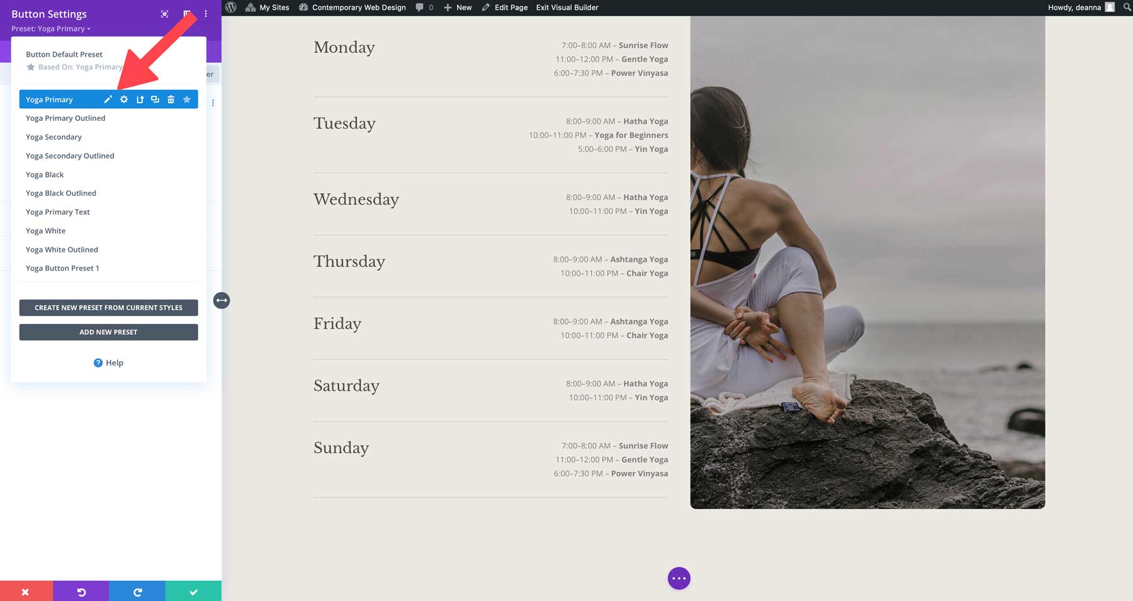Duplicate the Yoga Primary preset

(x=155, y=99)
